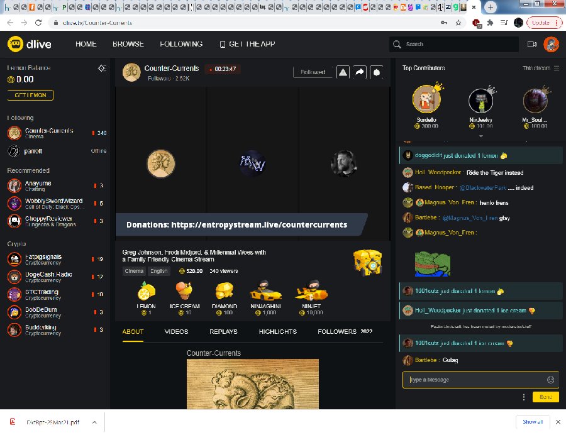
Task: Donate an Ice Cream gift
Action: (184, 298)
